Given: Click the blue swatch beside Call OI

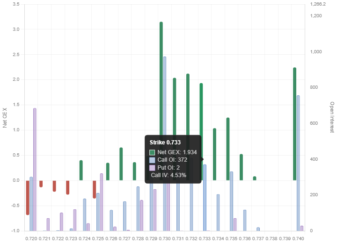Looking at the screenshot, I should pos(152,160).
